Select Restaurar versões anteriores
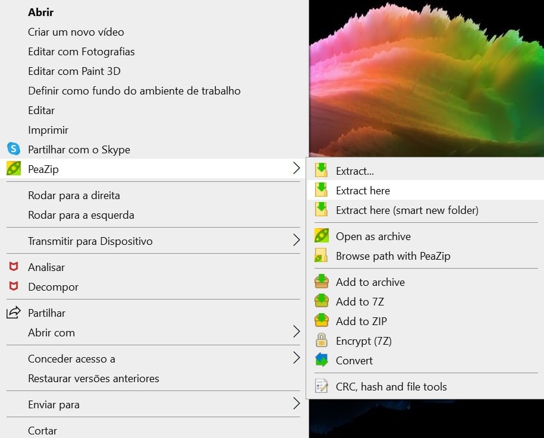 94,379
